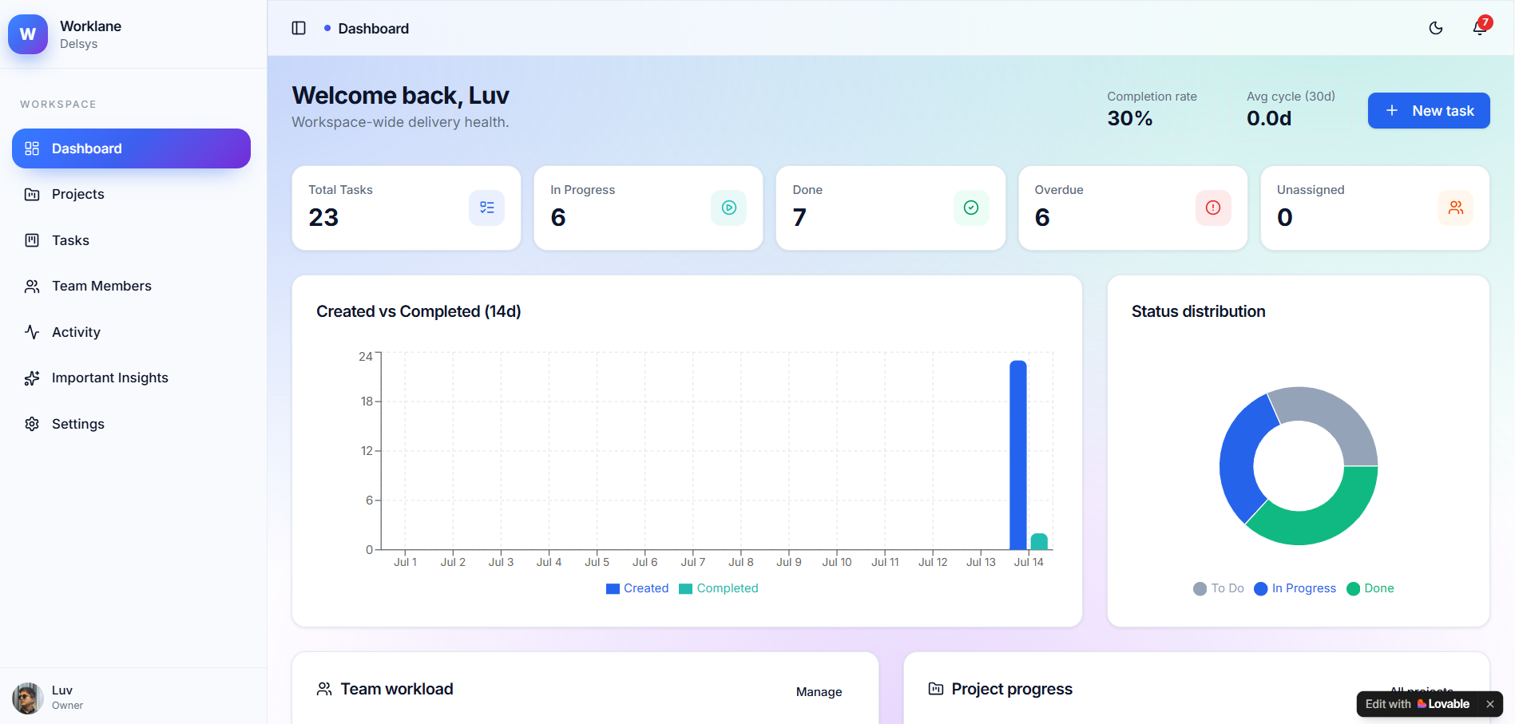Go to Projects in the sidebar
The height and width of the screenshot is (724, 1515).
(131, 194)
